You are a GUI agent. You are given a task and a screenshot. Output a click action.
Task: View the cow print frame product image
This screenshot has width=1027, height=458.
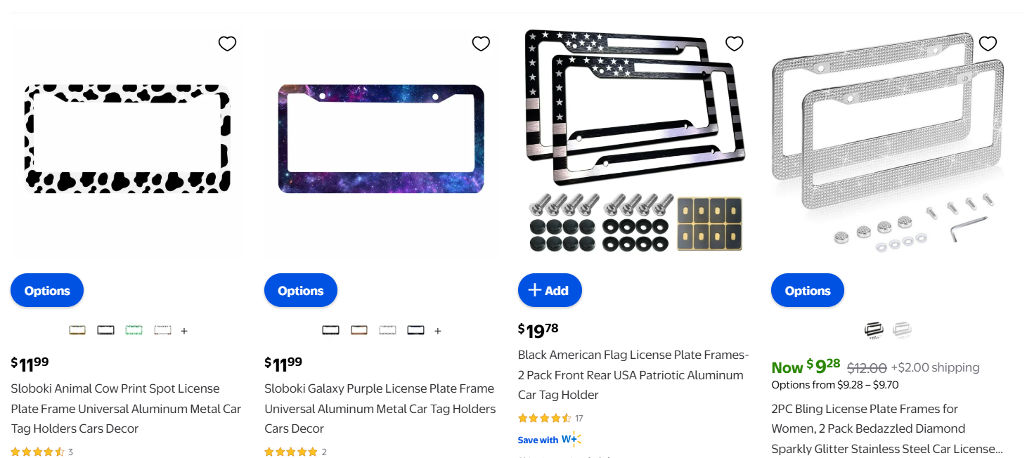point(128,139)
